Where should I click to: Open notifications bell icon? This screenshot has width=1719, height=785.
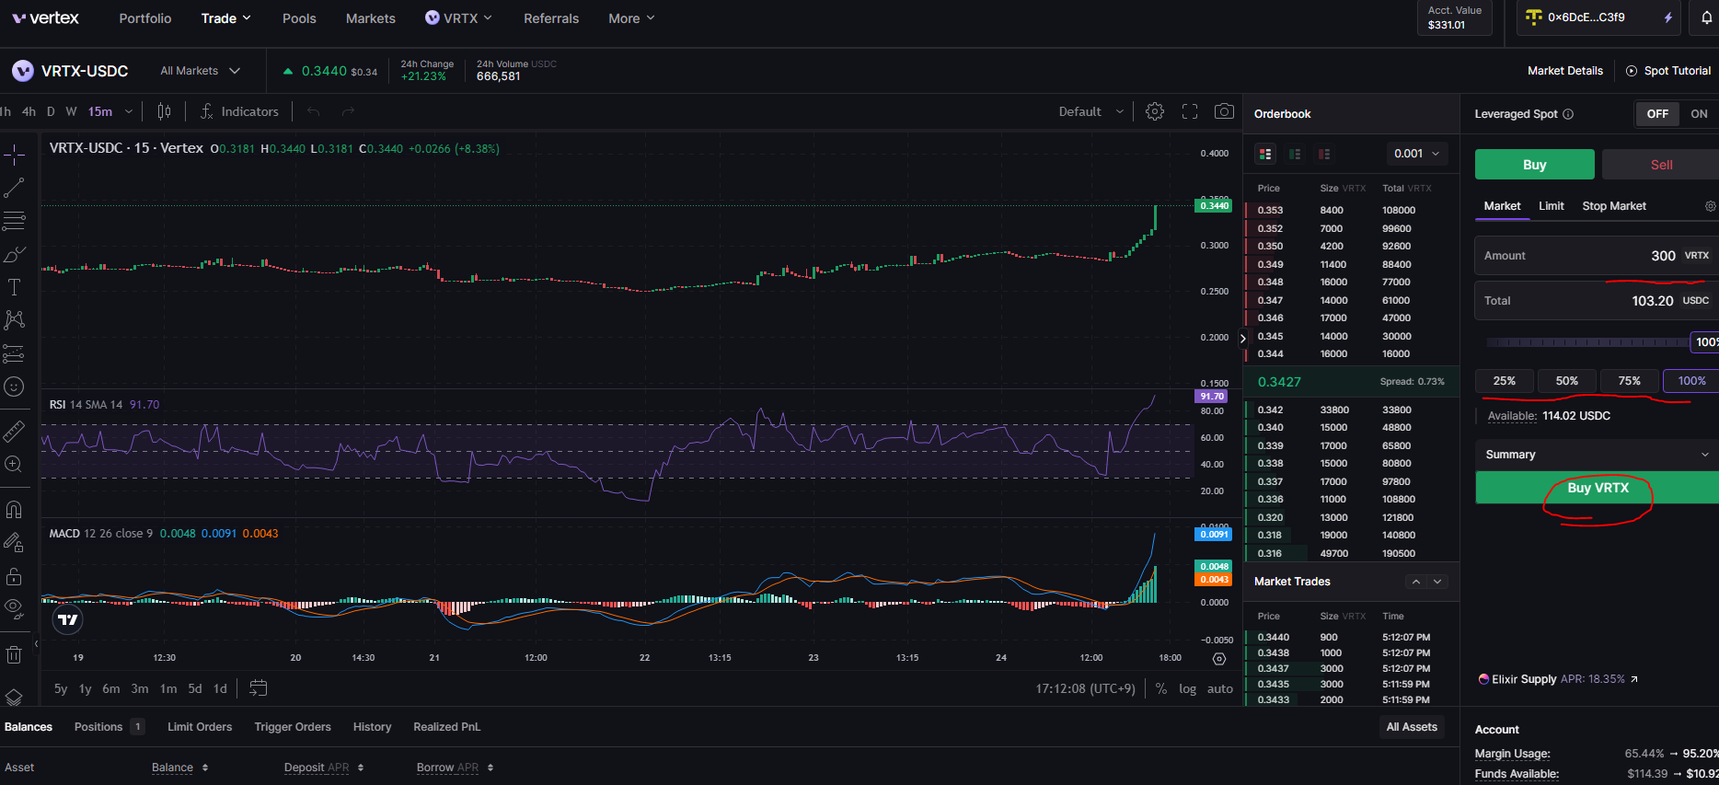coord(1706,17)
